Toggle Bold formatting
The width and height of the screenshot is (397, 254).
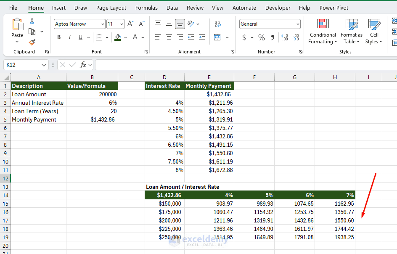(x=59, y=37)
